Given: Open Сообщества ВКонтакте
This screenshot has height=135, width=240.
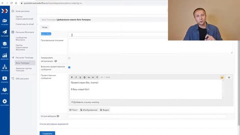Looking at the screenshot, I should 21,39.
